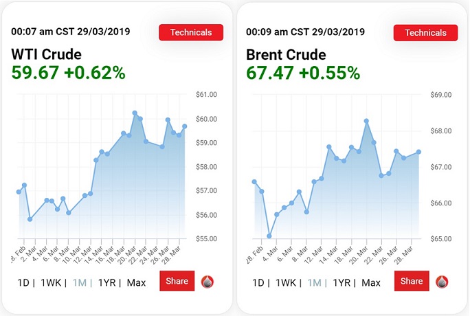Click the Brent Crude title
Screen dimensions: 470x316
click(285, 54)
